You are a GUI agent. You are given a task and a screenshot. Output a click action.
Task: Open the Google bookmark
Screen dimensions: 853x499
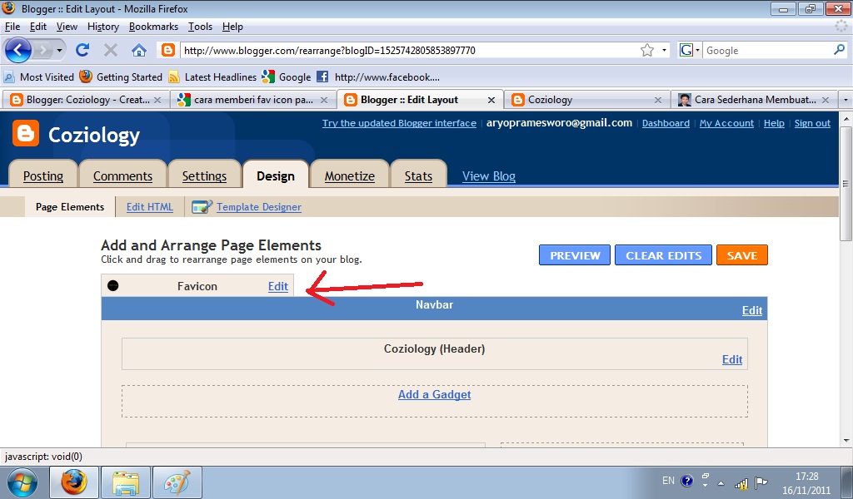287,77
